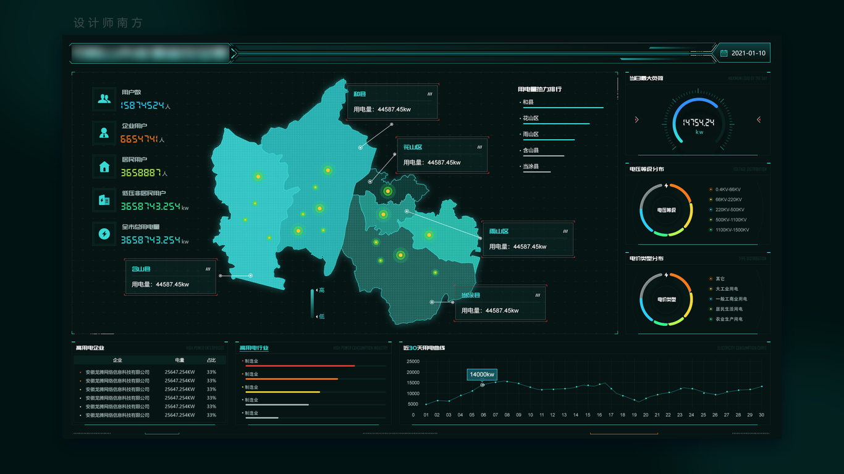Click the 低压非居民用户 building icon

click(104, 200)
